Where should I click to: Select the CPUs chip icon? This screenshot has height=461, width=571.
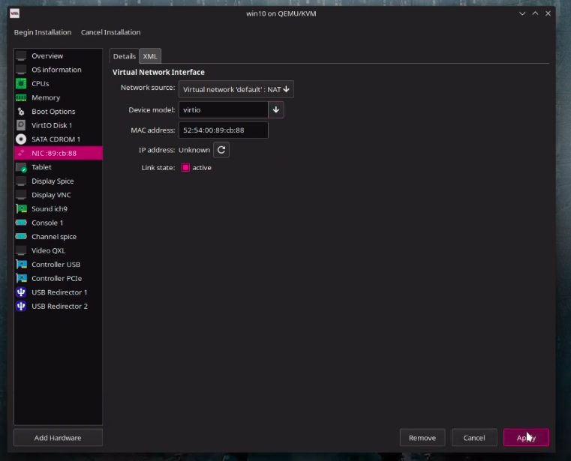point(21,84)
